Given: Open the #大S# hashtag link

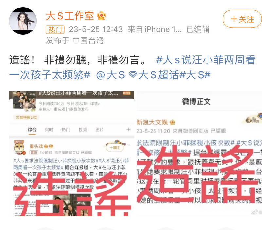Looking at the screenshot, I should click(x=195, y=75).
